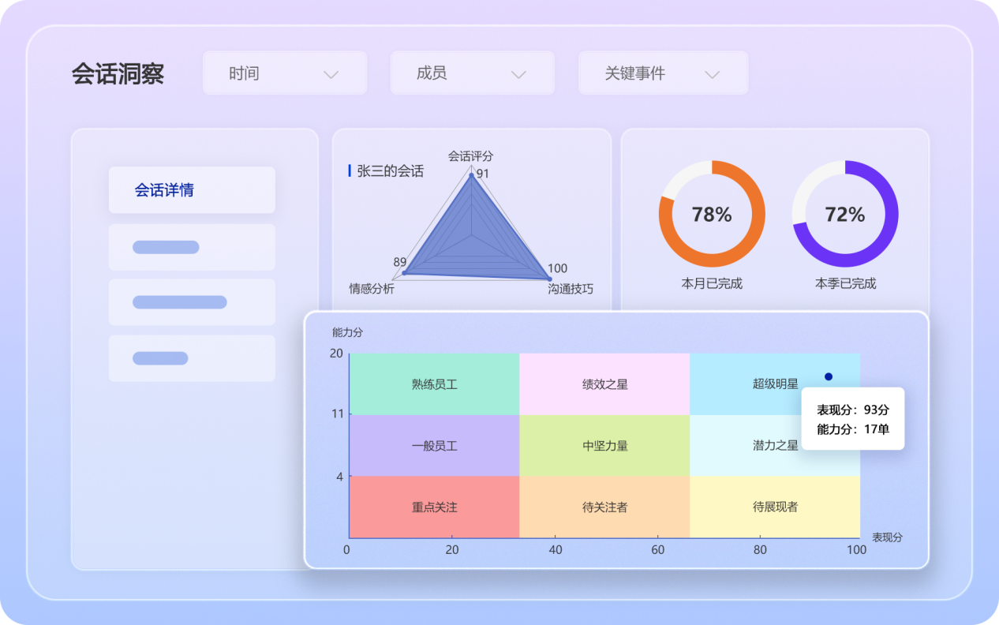Select the 中坚力量 grid cell

point(604,446)
